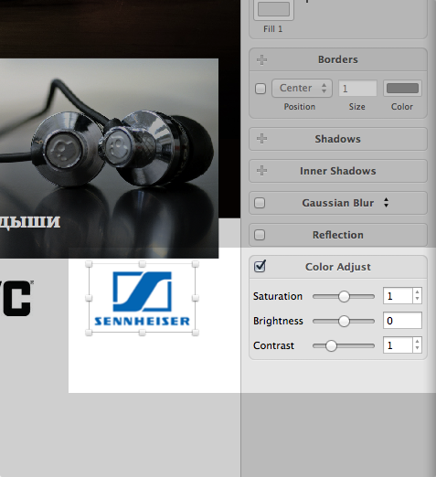
Task: Click the Brightness slider knob
Action: (x=344, y=321)
